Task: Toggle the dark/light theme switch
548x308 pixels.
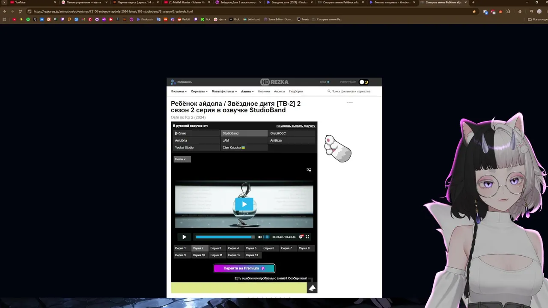Action: coord(364,82)
